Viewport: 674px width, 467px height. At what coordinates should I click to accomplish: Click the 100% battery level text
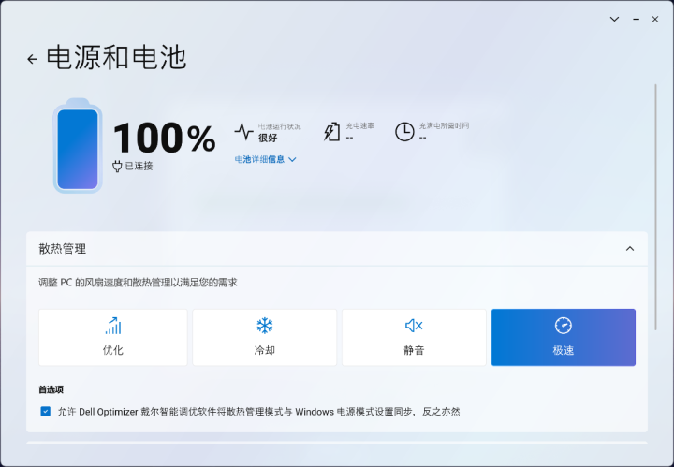click(164, 139)
